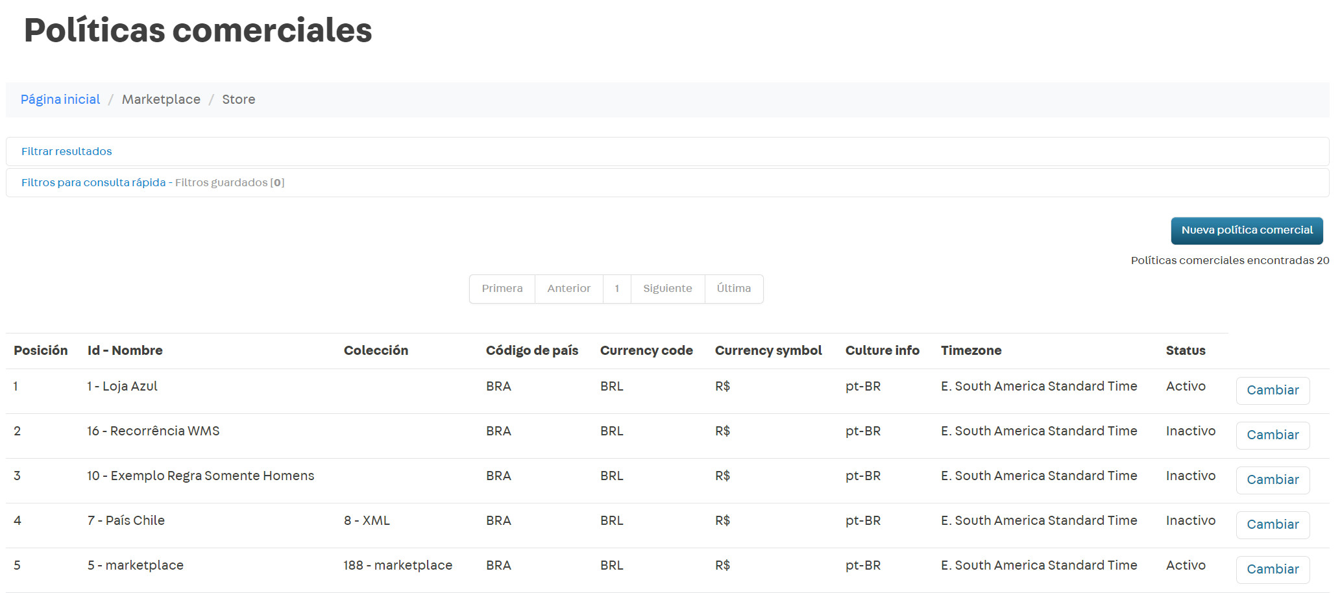The height and width of the screenshot is (593, 1340).
Task: Open the Filtrar resultados panel
Action: [x=66, y=151]
